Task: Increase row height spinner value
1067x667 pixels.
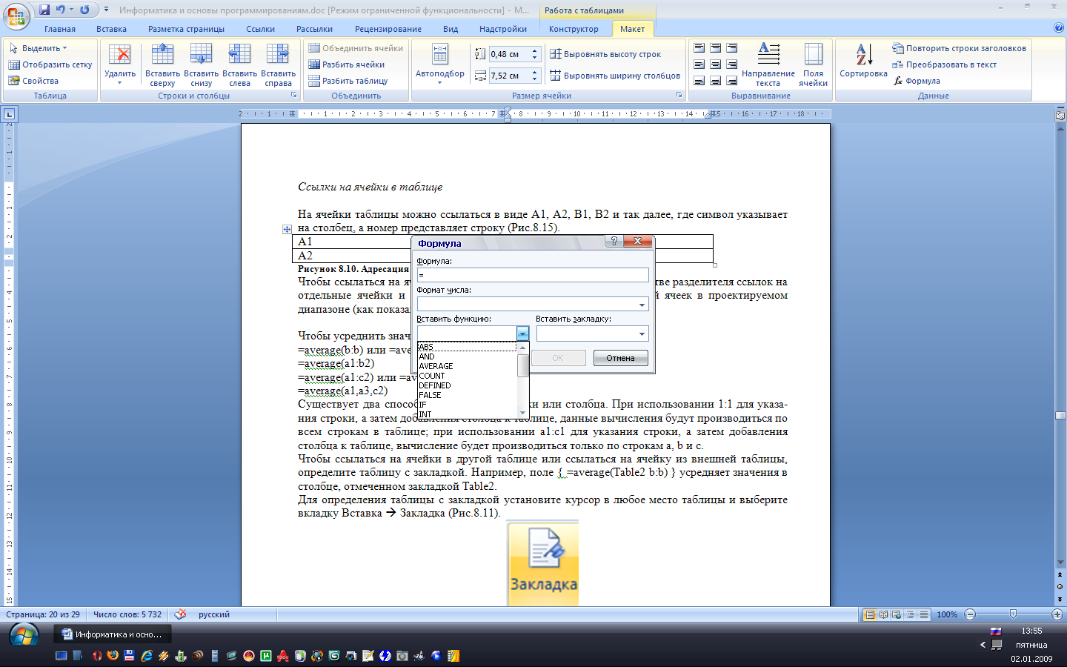Action: (x=535, y=51)
